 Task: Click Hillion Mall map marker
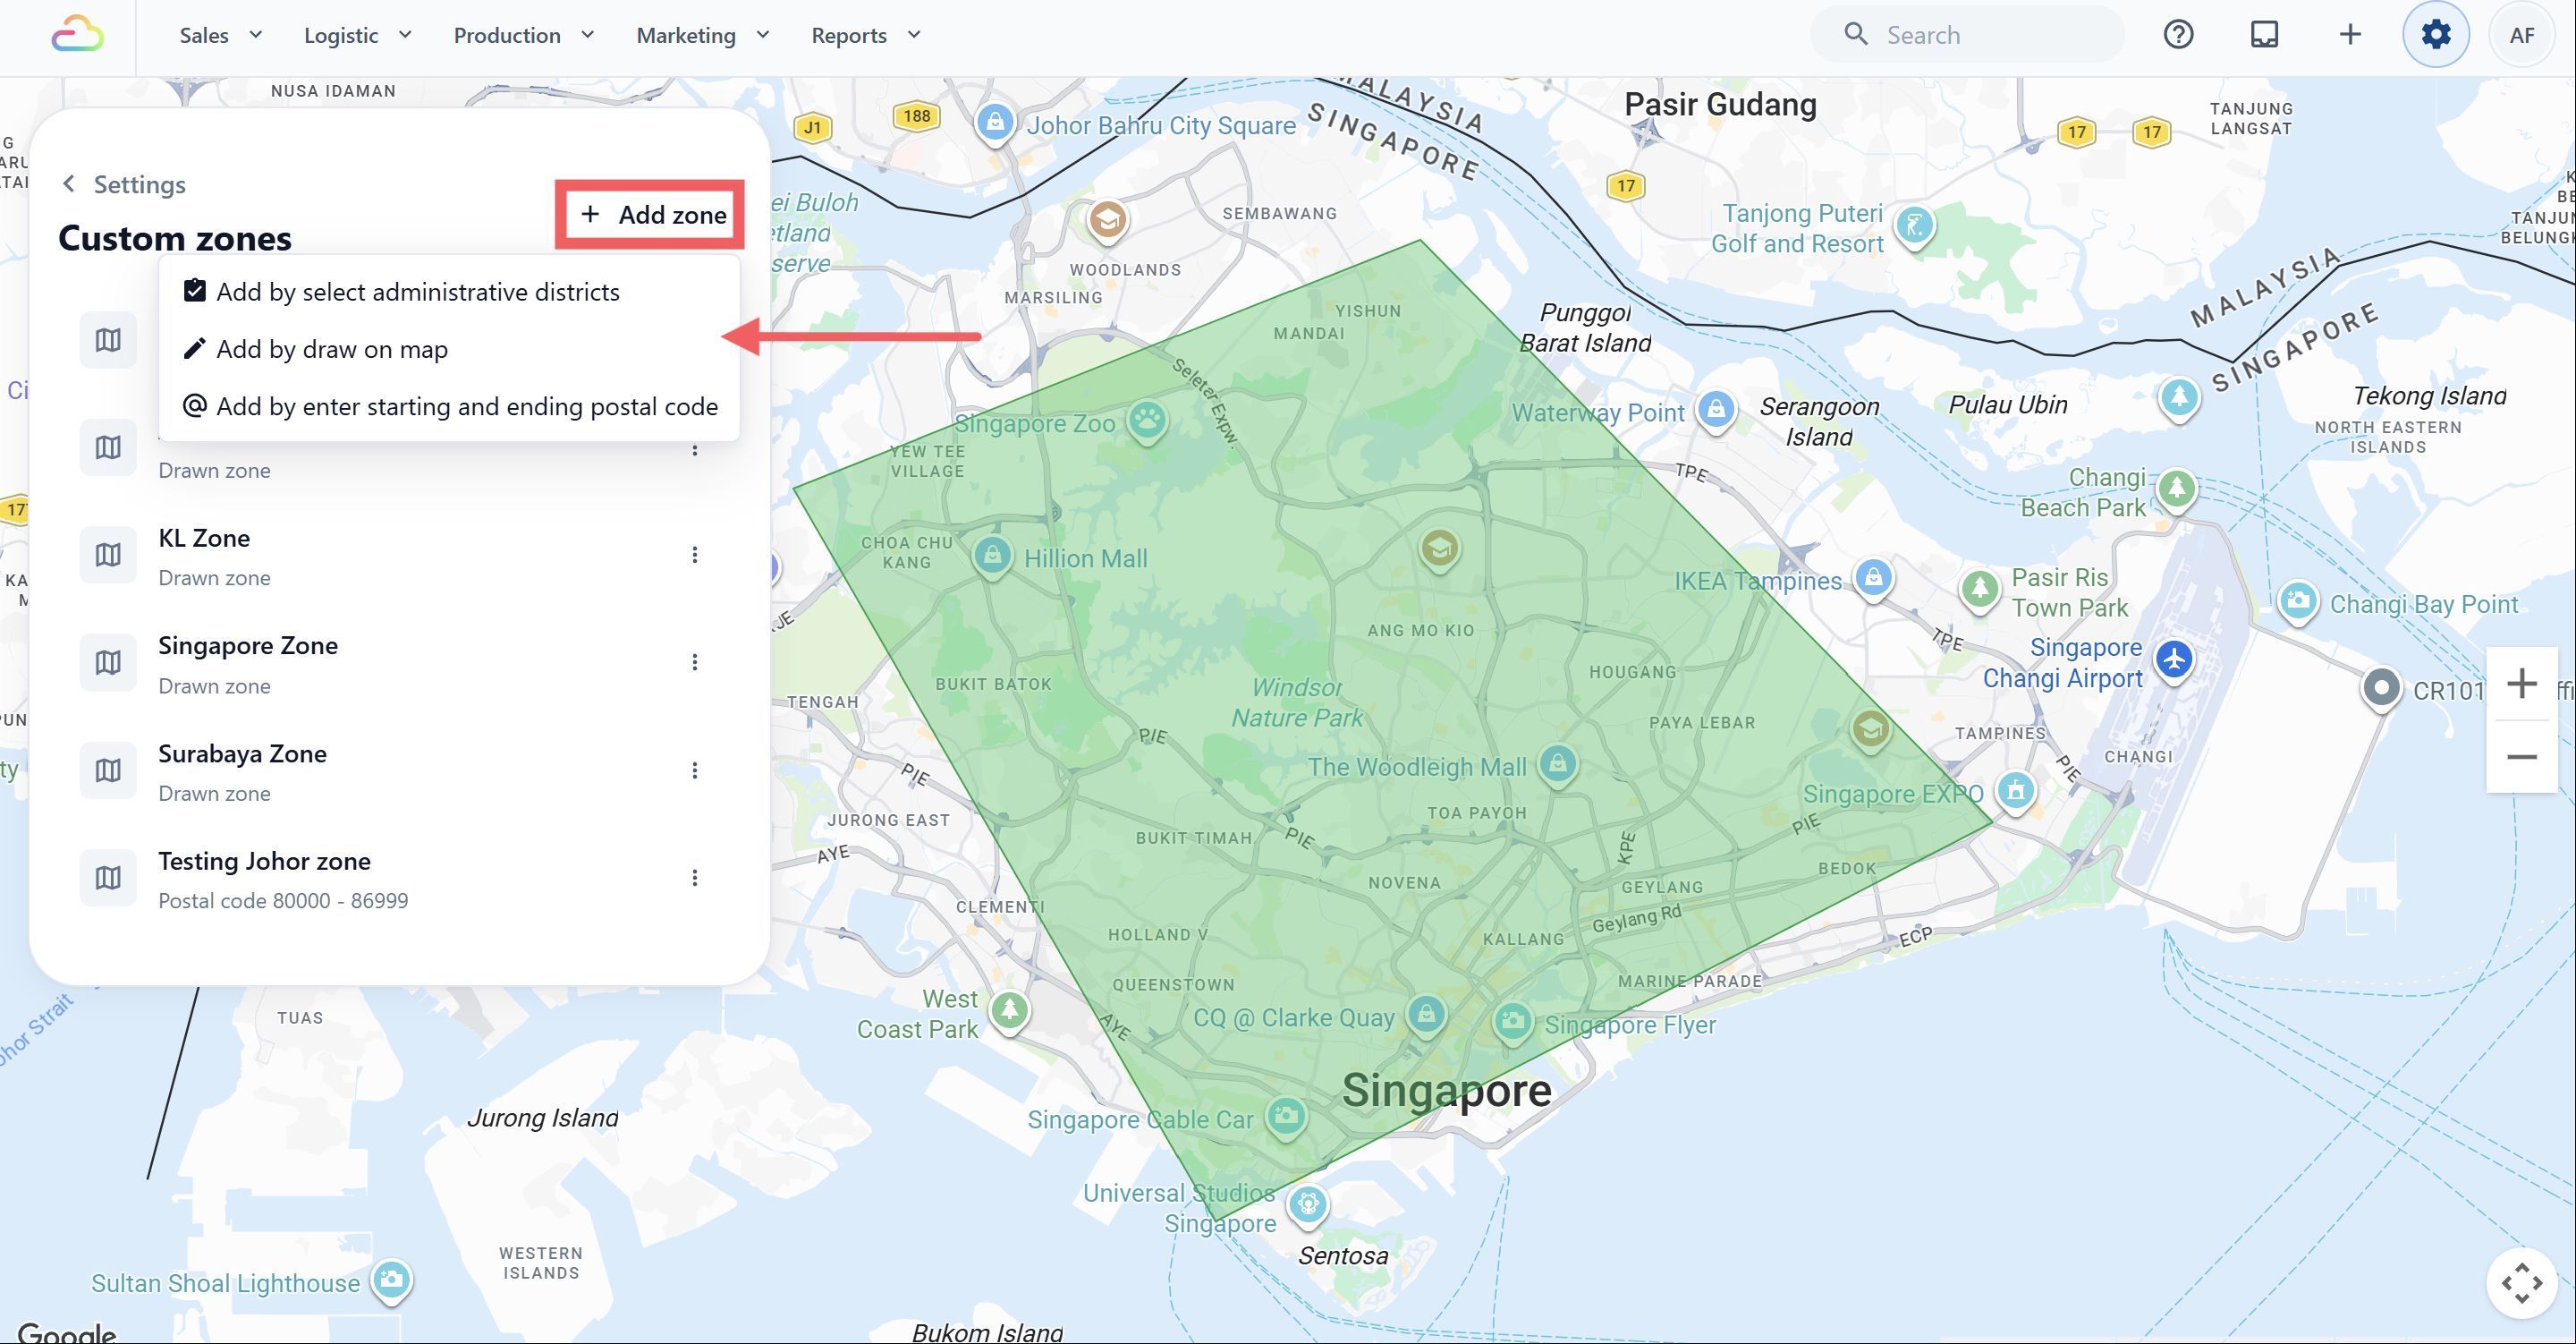pos(992,556)
